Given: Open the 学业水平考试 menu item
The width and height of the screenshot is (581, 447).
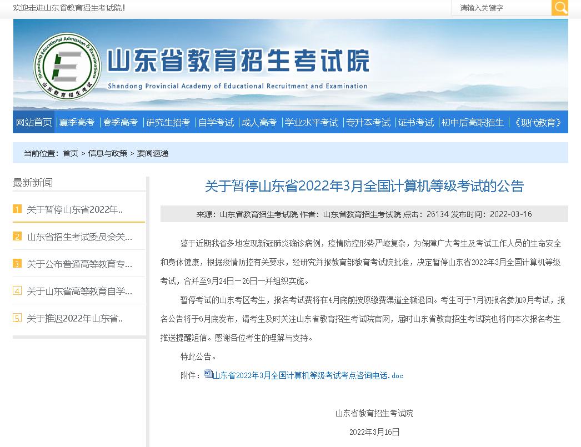Looking at the screenshot, I should coord(312,123).
